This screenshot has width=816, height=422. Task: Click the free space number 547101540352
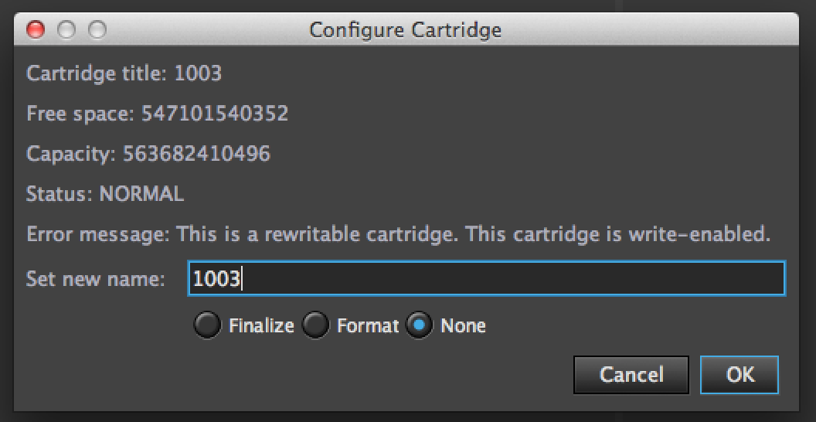214,114
